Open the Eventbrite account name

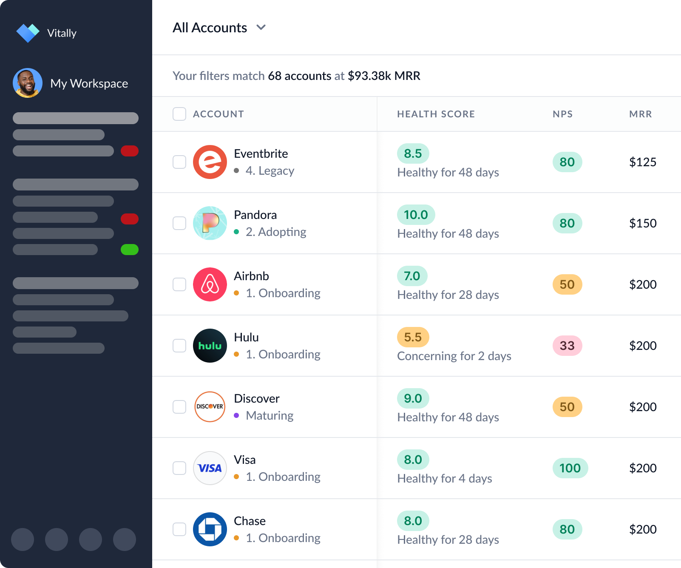[x=261, y=153]
